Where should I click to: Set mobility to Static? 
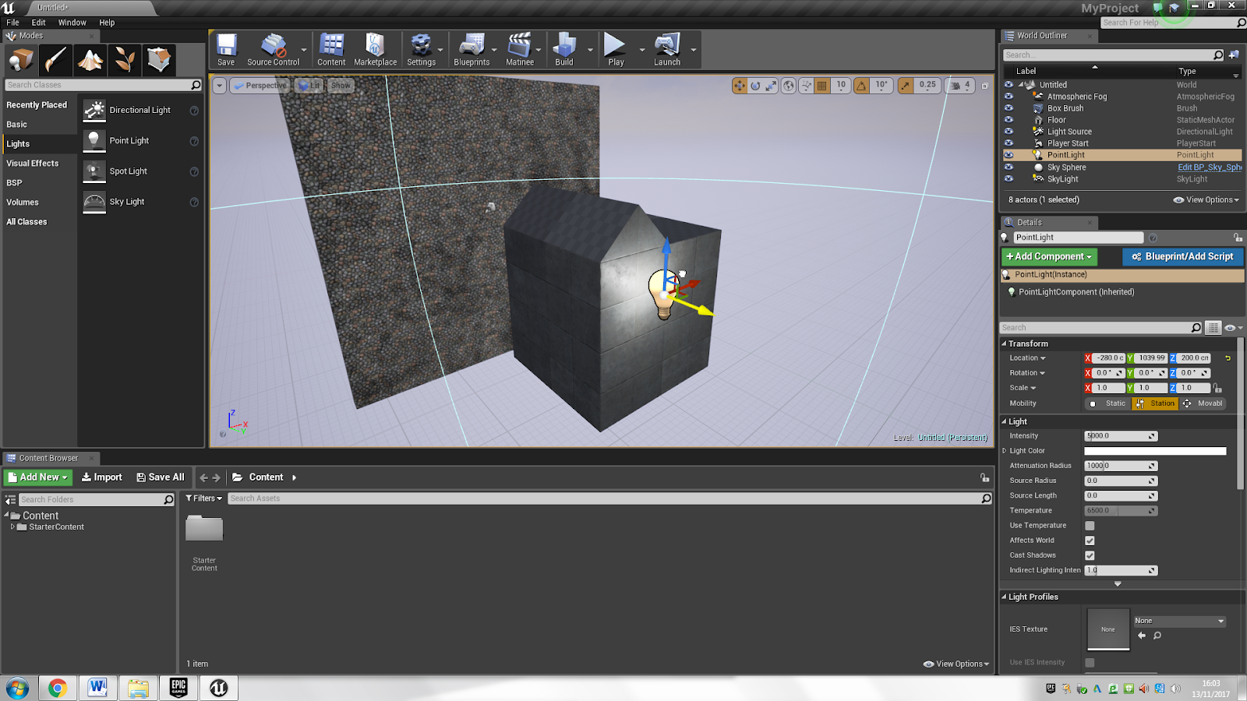click(x=1107, y=403)
